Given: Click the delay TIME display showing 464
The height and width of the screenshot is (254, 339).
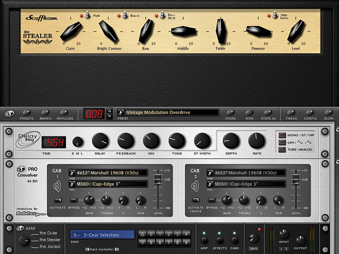Looking at the screenshot, I should pyautogui.click(x=54, y=142).
